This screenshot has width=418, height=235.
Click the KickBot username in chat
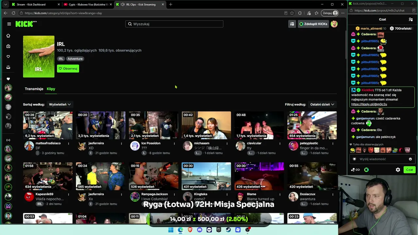point(368,90)
